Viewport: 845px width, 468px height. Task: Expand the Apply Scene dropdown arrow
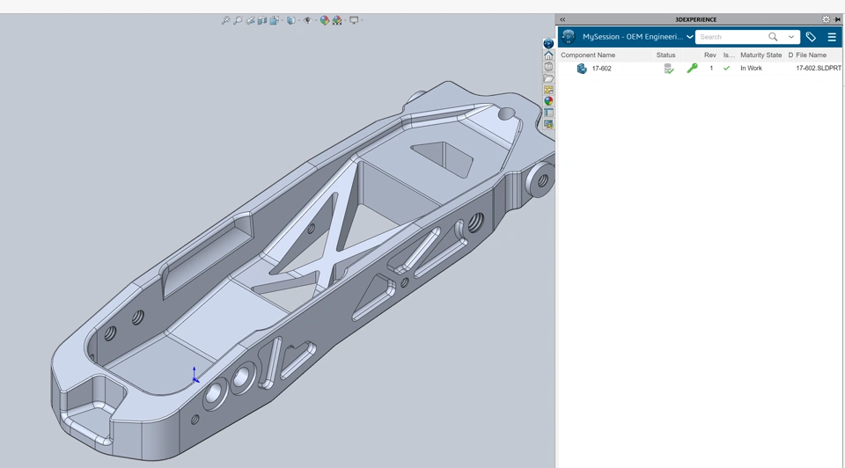(345, 20)
